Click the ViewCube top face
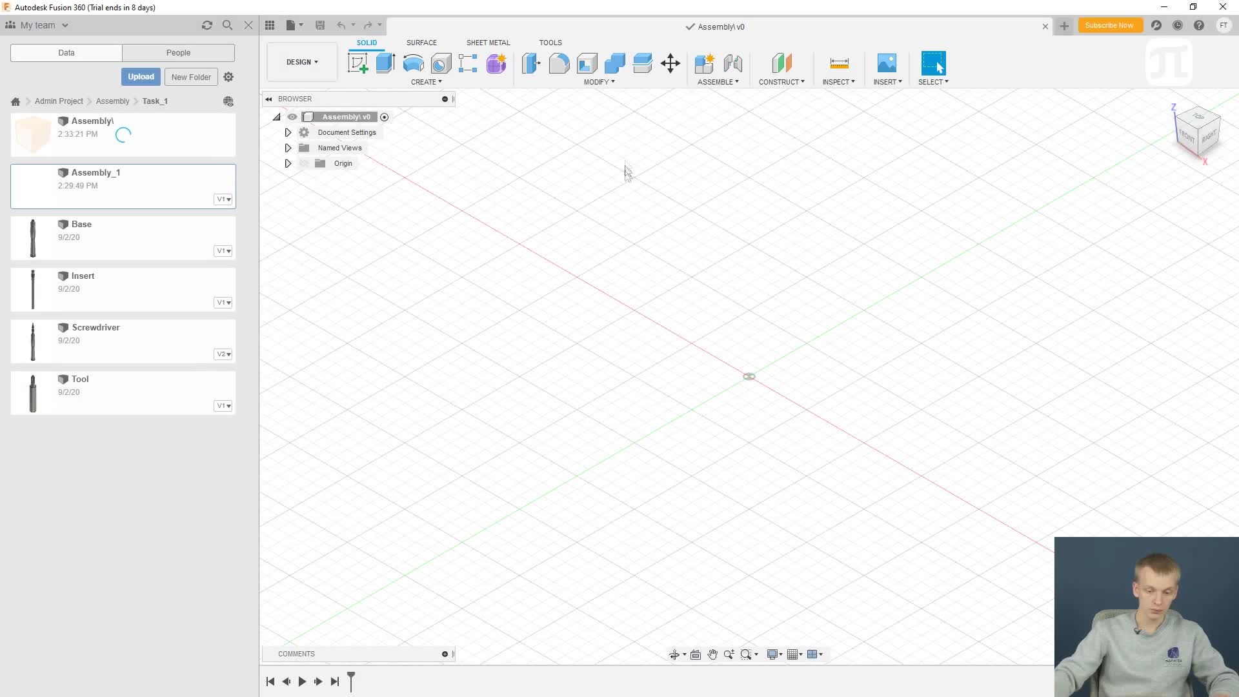The width and height of the screenshot is (1239, 697). [x=1198, y=116]
